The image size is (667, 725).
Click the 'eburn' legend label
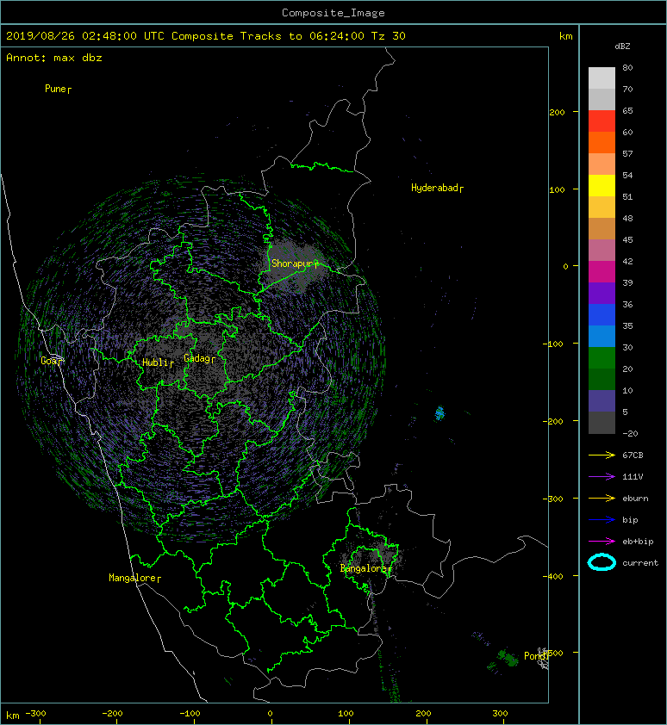tap(635, 499)
